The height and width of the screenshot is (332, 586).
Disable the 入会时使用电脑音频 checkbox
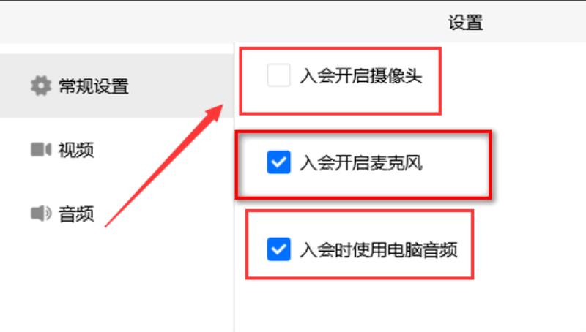click(279, 249)
